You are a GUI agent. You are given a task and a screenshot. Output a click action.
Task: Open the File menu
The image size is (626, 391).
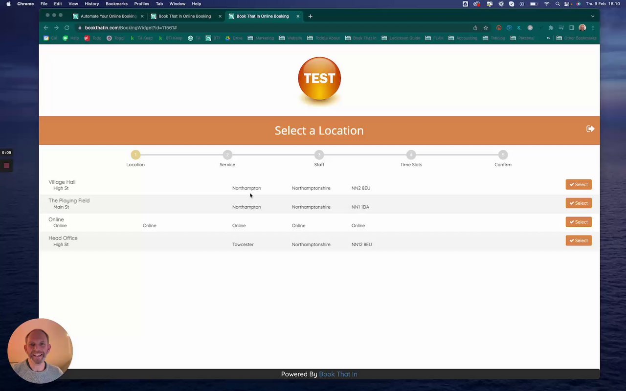point(44,4)
